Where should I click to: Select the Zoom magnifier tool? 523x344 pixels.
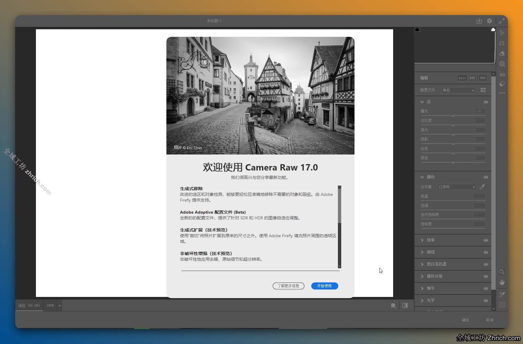(x=502, y=272)
